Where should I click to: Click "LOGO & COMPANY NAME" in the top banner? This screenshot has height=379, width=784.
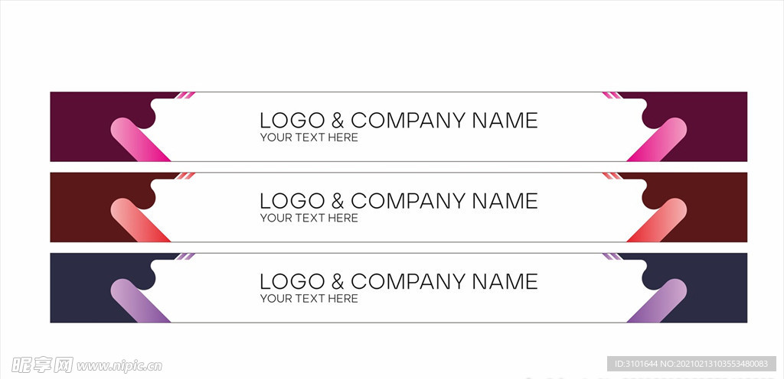pyautogui.click(x=398, y=120)
